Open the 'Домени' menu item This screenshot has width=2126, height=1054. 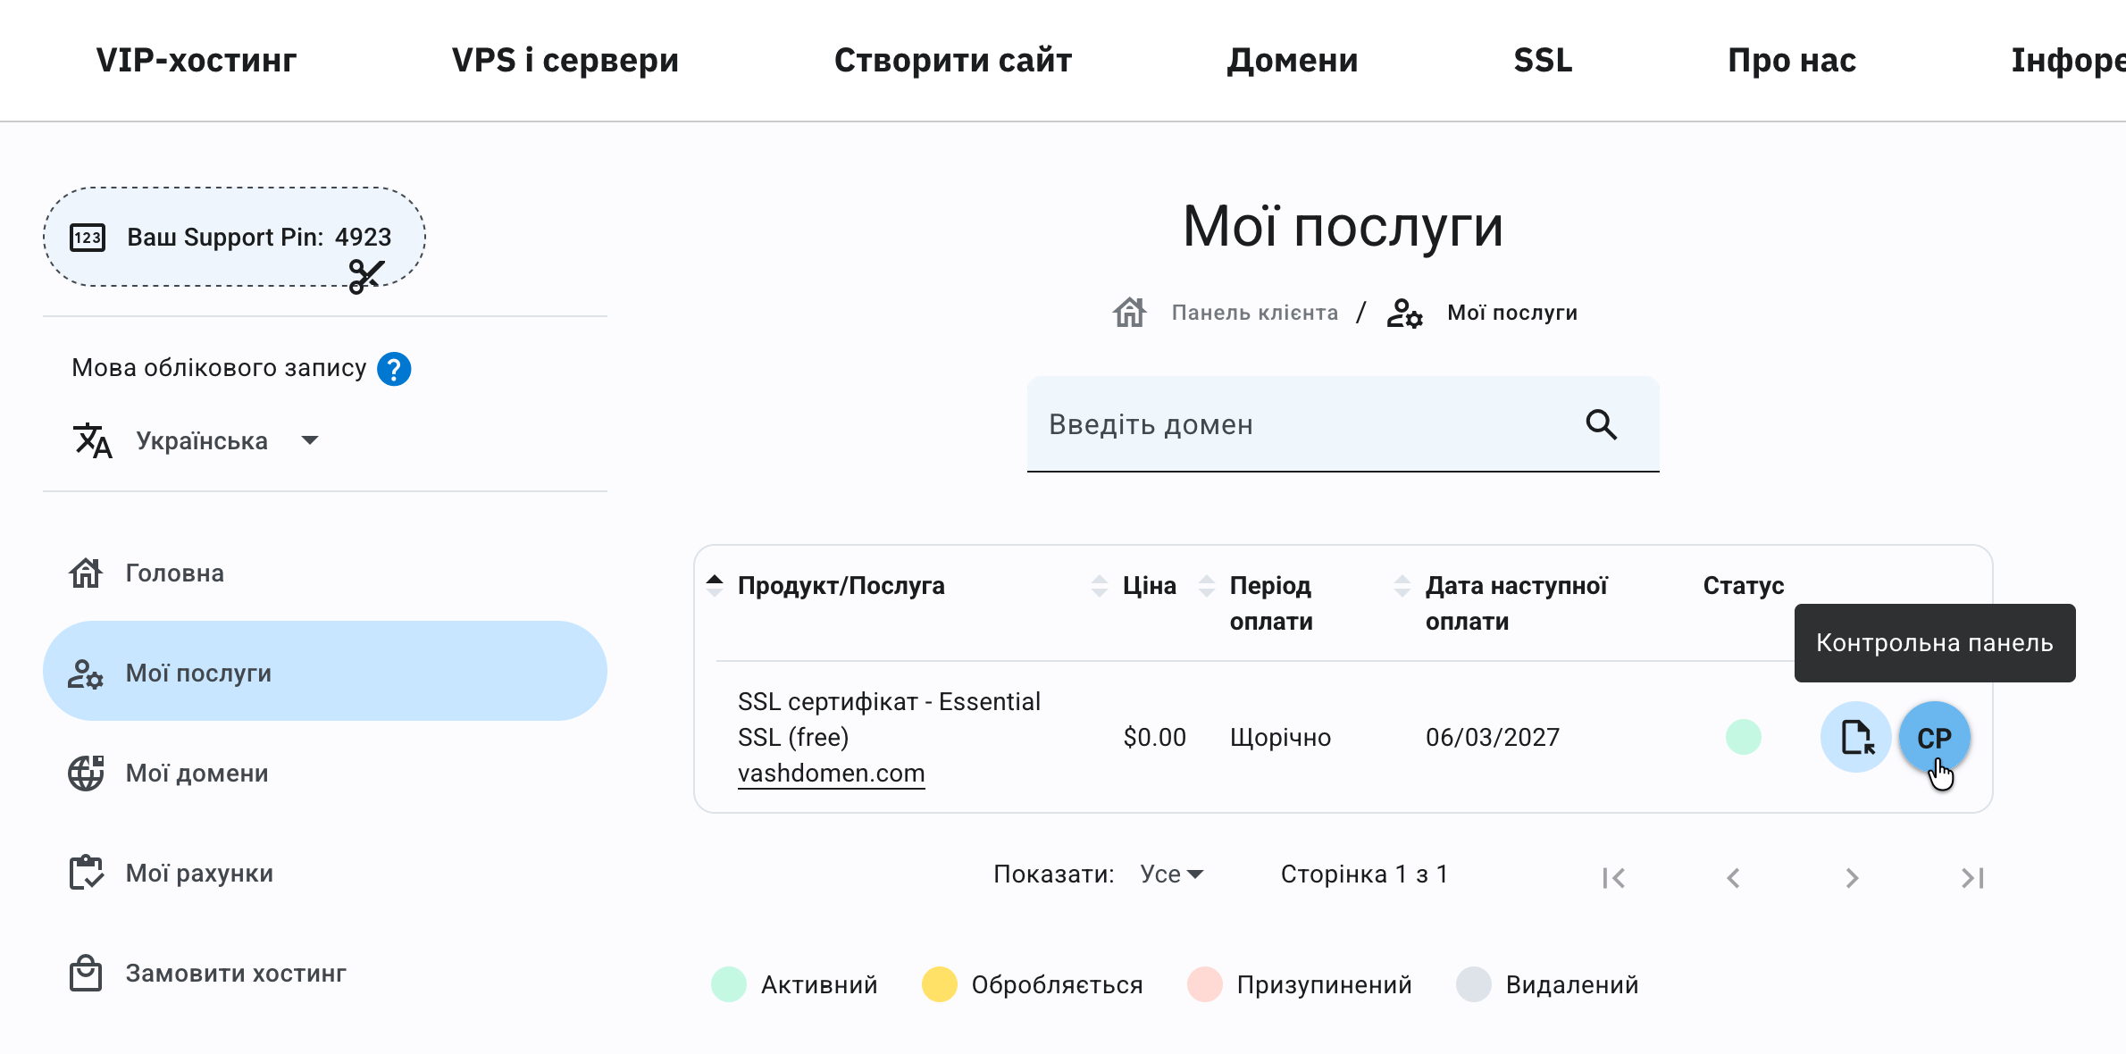(1293, 59)
